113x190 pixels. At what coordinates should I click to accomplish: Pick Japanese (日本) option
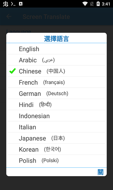tap(56, 138)
